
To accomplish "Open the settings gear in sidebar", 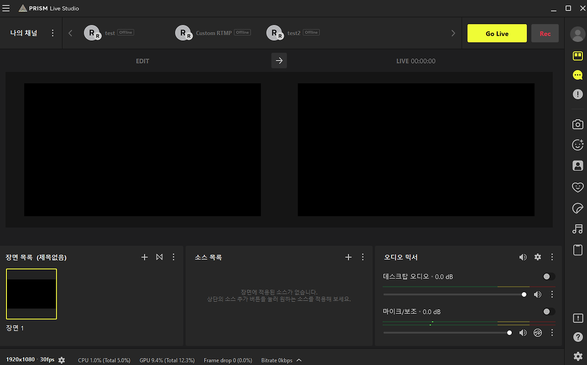I will point(578,356).
